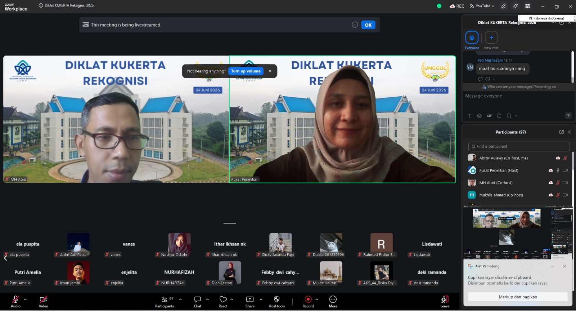Select Dicky Ananda Fajri video tile

tap(280, 245)
